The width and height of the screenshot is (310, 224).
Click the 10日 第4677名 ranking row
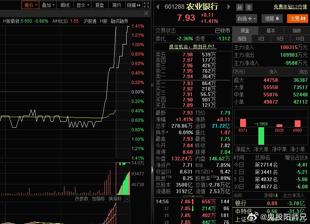click(x=271, y=187)
